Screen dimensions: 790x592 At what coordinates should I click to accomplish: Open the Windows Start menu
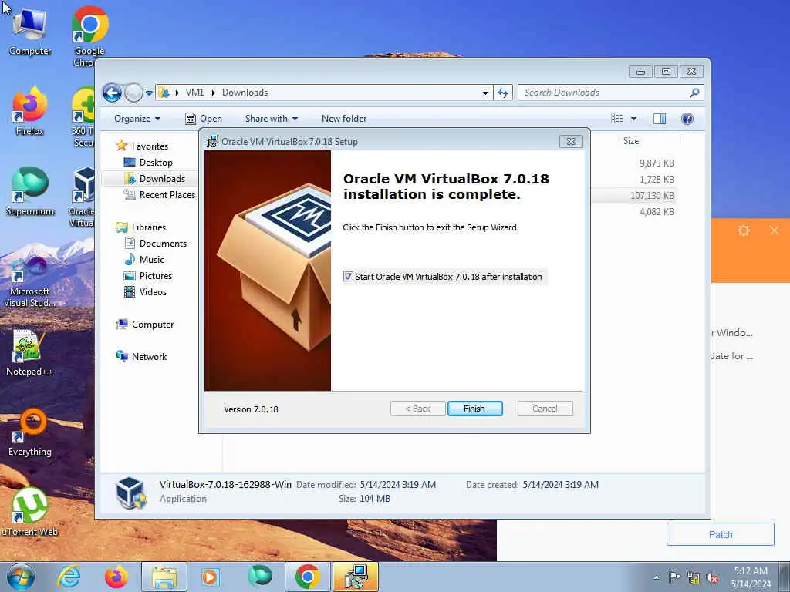(21, 577)
